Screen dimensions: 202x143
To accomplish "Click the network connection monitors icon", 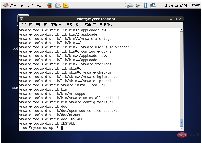I will point(153,5).
